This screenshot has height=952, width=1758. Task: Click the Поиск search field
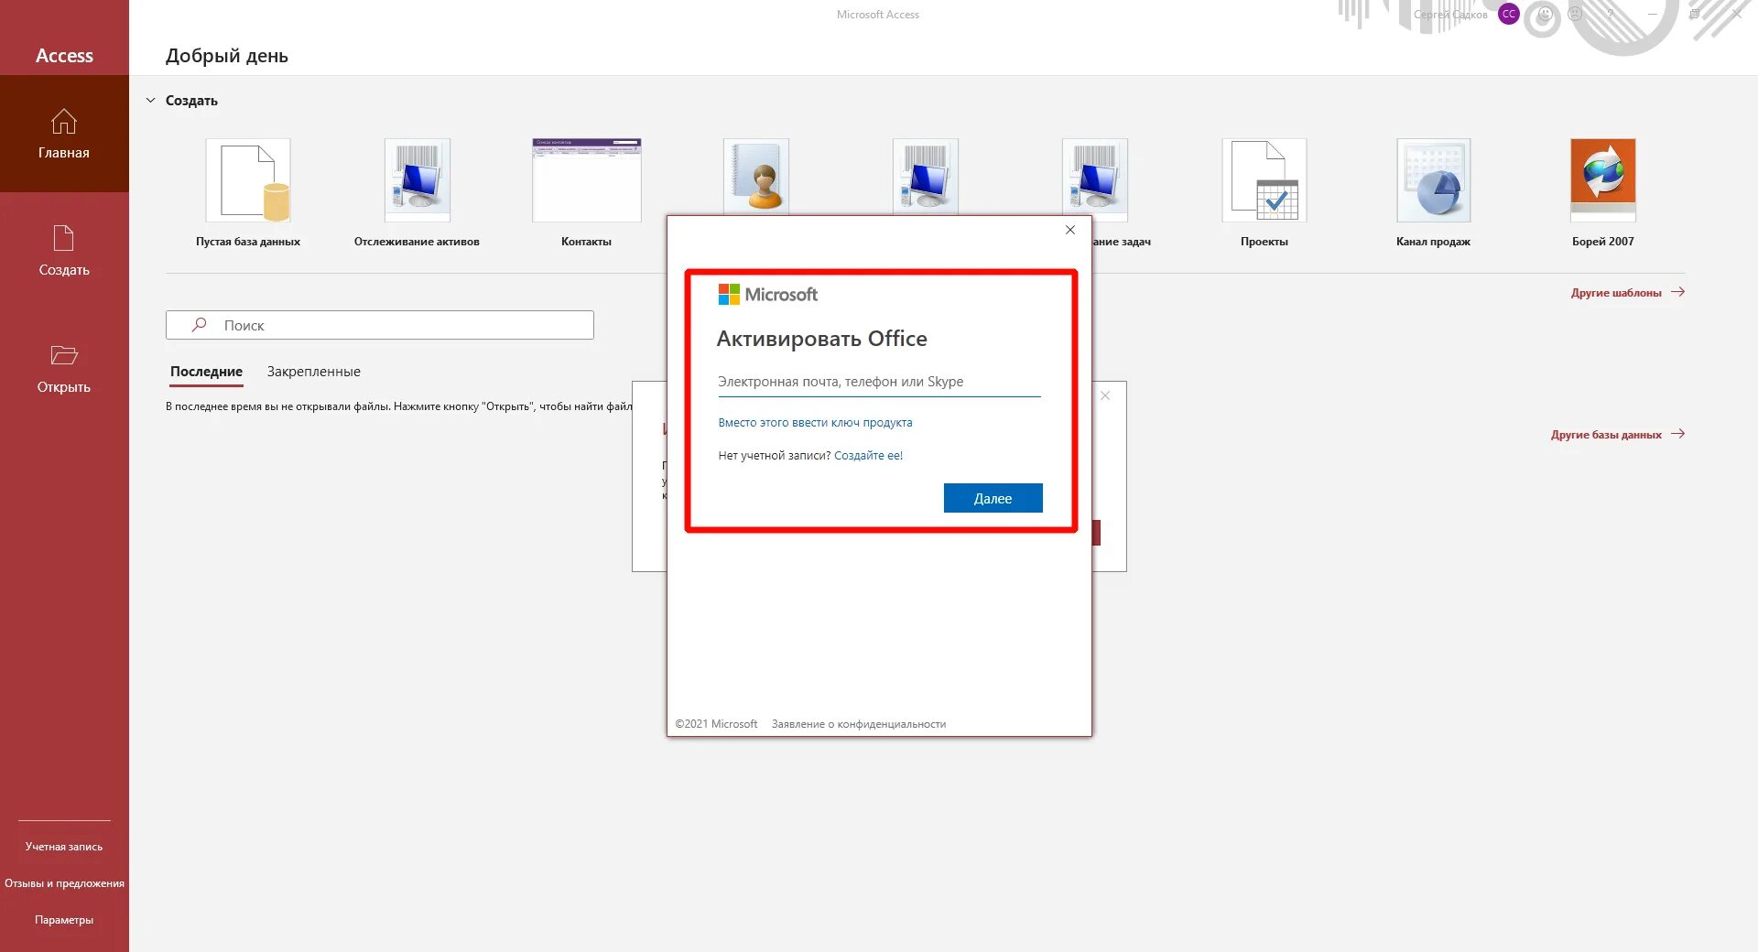[x=380, y=325]
